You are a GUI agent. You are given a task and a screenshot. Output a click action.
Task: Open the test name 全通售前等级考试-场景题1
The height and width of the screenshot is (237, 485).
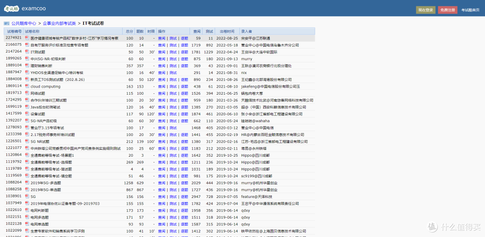[52, 155]
